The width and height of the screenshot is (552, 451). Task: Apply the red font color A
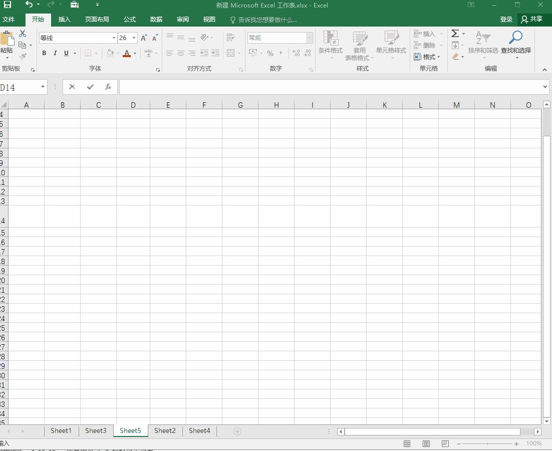(127, 53)
